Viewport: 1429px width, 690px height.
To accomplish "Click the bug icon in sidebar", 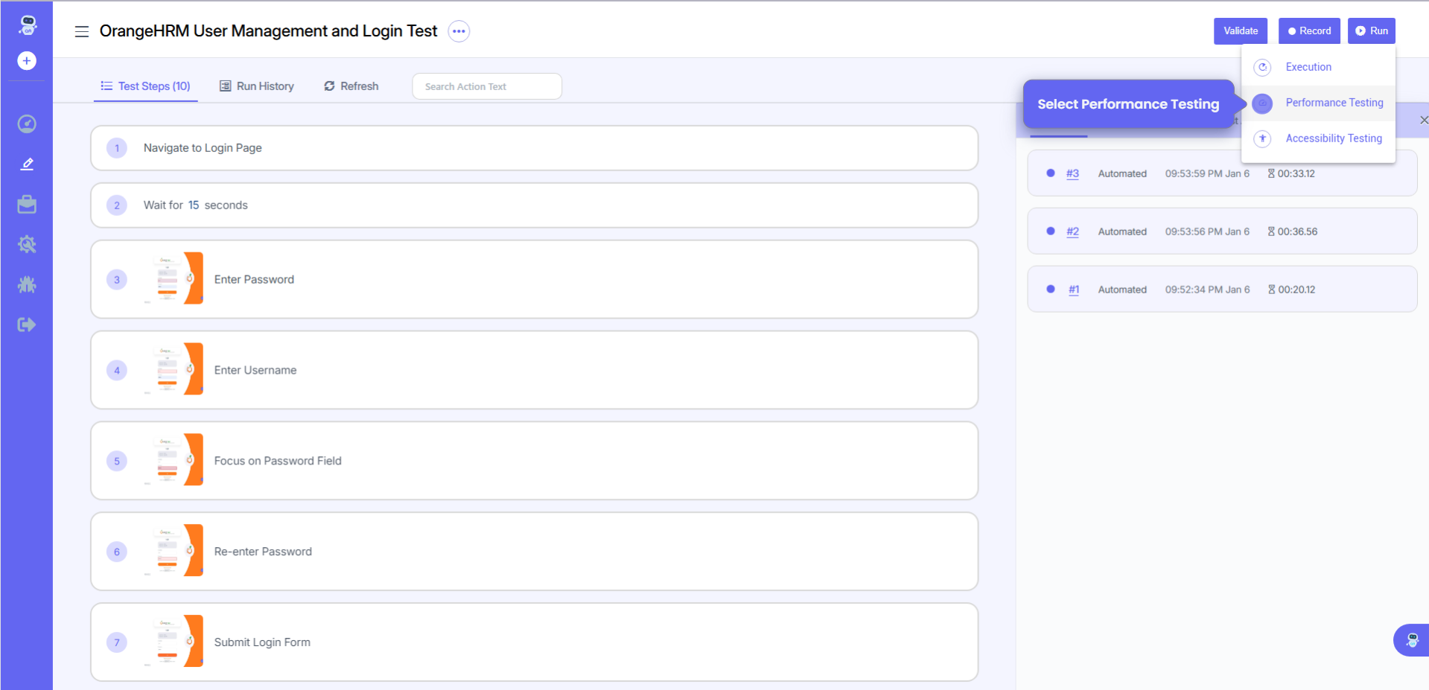I will click(x=27, y=284).
